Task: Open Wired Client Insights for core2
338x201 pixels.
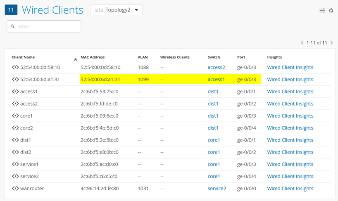Action: tap(290, 128)
